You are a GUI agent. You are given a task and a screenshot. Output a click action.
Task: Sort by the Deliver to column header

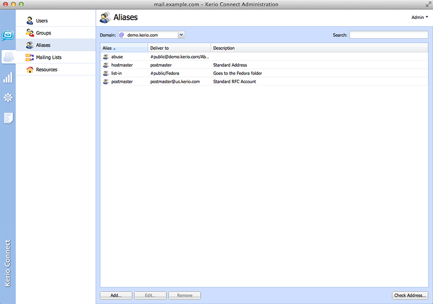[179, 48]
